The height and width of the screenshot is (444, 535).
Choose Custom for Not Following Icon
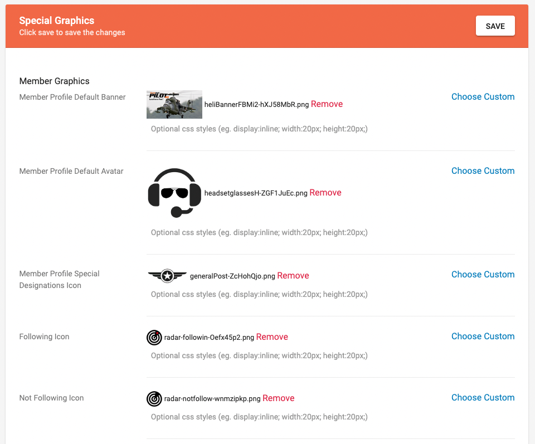(x=483, y=398)
